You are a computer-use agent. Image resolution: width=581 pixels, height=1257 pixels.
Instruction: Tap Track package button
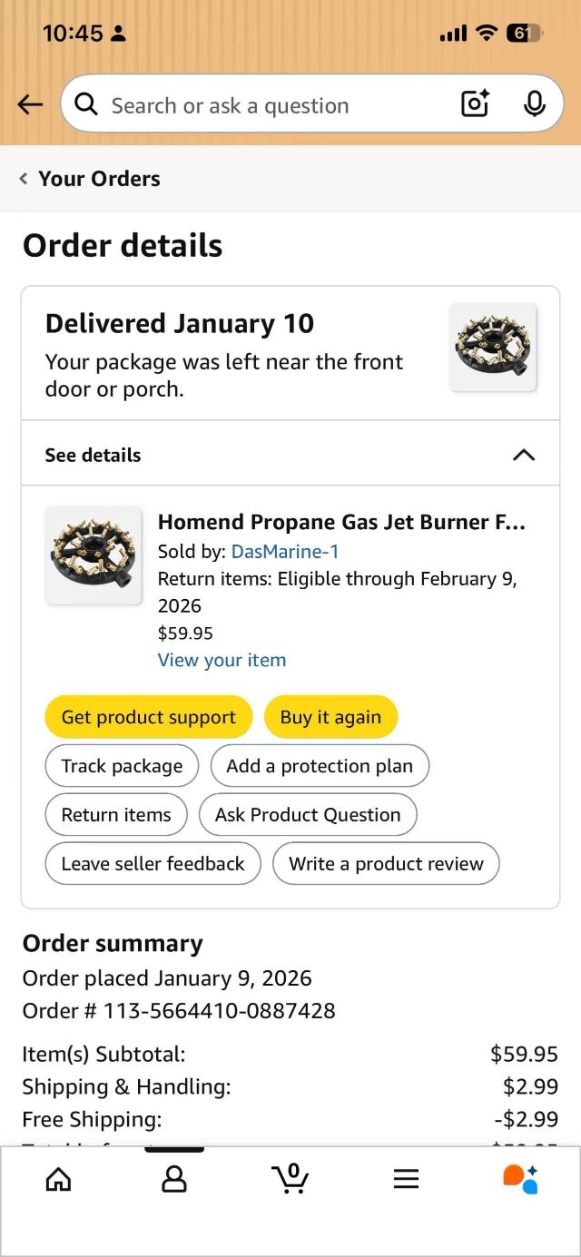click(x=122, y=766)
